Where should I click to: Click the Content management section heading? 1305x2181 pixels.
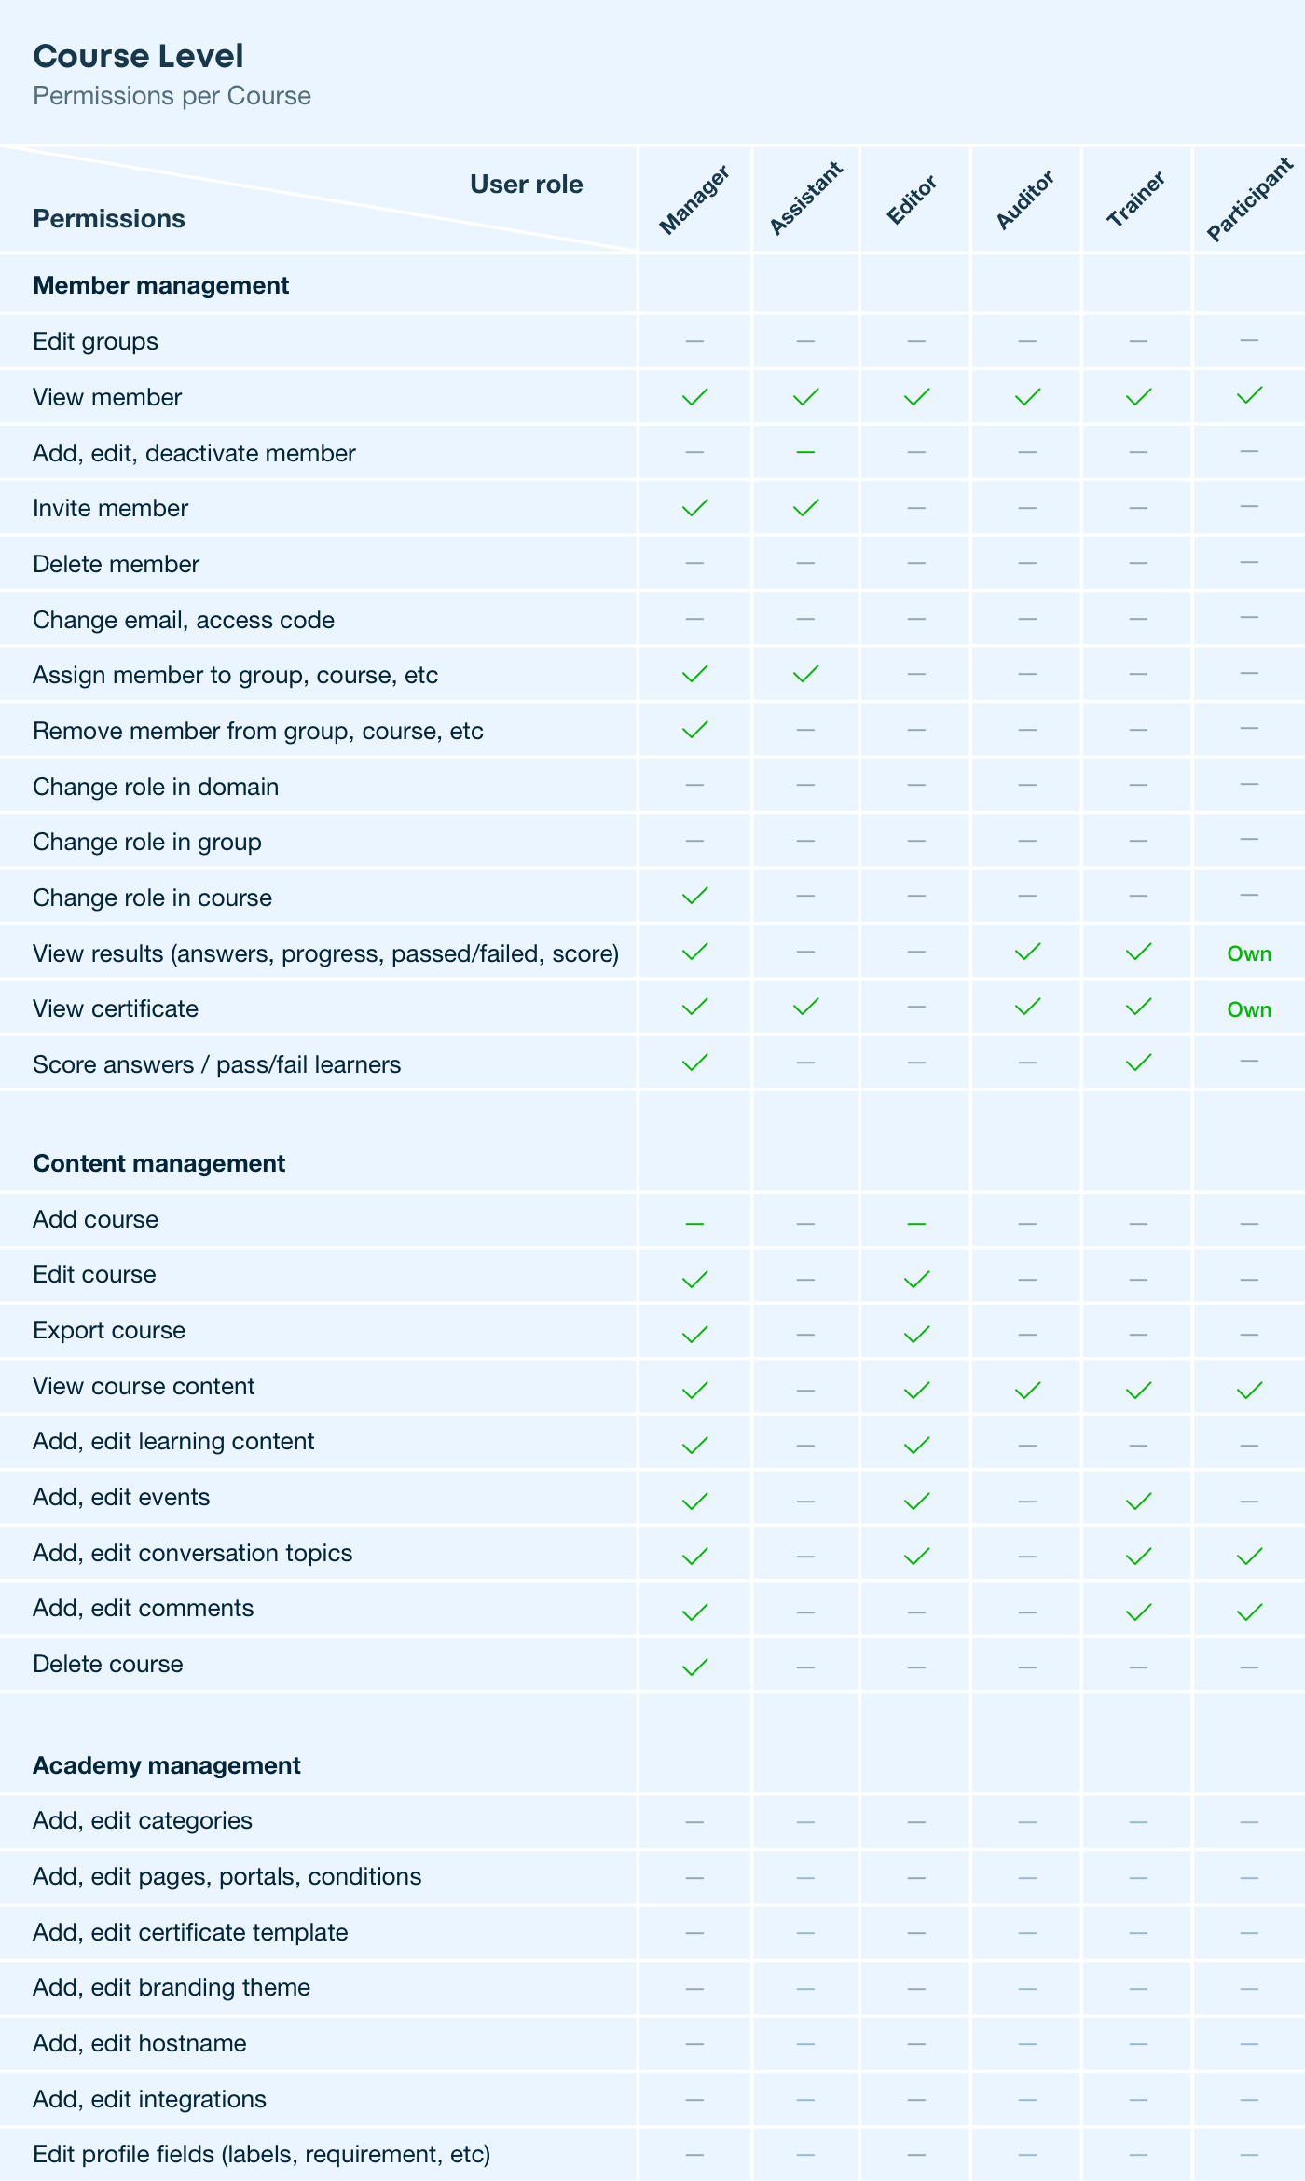(x=158, y=1163)
